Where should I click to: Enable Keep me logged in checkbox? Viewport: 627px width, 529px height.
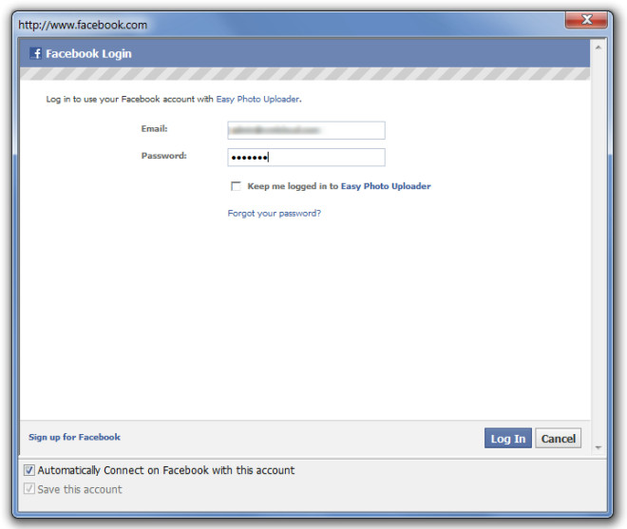click(x=236, y=186)
